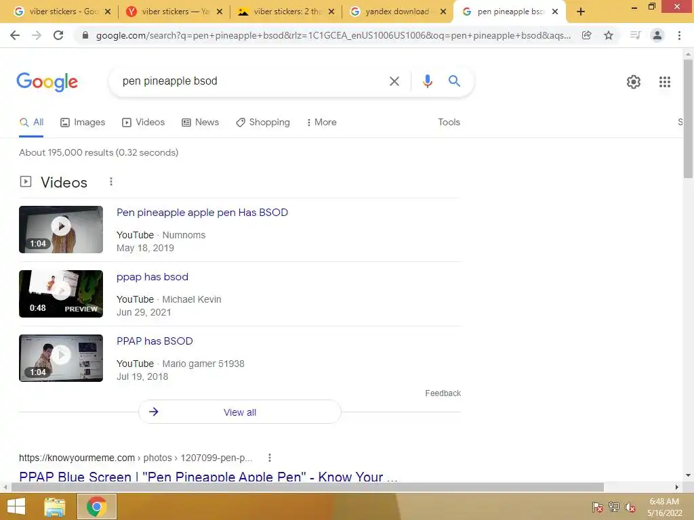Go to the Google logo homepage
694x520 pixels.
point(47,82)
